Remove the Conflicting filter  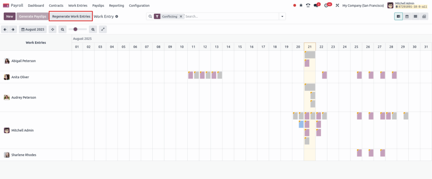point(181,16)
